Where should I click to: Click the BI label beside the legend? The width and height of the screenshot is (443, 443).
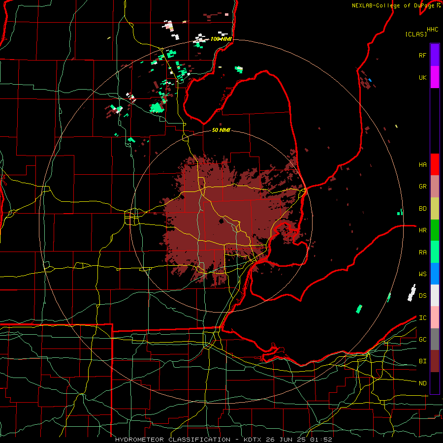pos(422,361)
